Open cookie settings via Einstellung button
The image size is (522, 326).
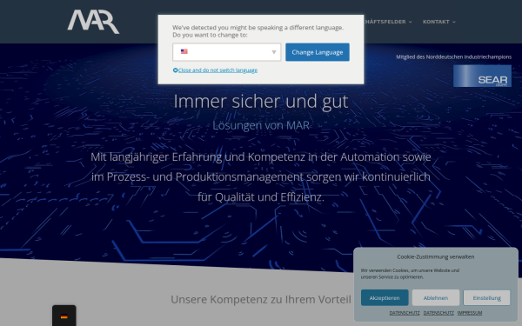486,297
